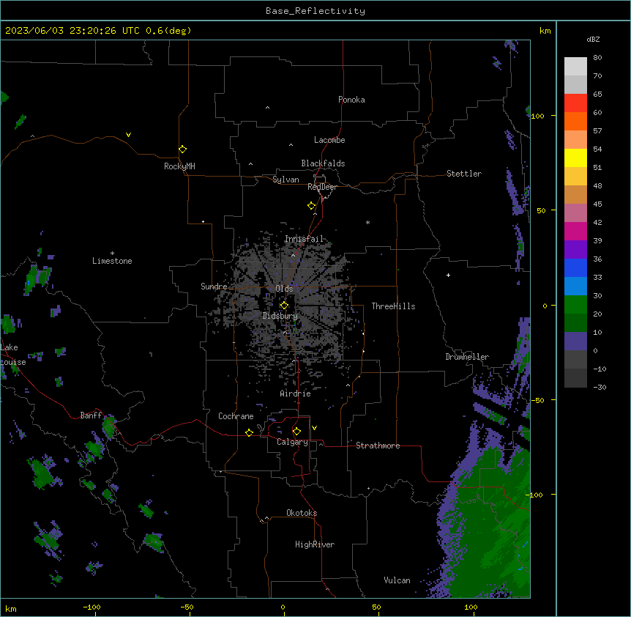Click the HighRiver label
The height and width of the screenshot is (617, 631).
point(315,544)
